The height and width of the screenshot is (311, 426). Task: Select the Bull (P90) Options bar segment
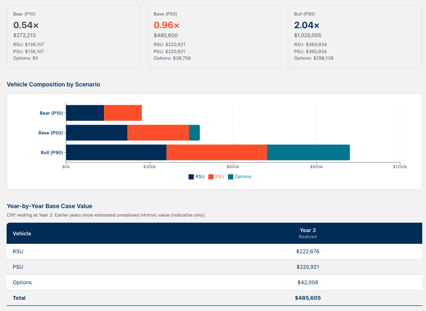click(308, 153)
